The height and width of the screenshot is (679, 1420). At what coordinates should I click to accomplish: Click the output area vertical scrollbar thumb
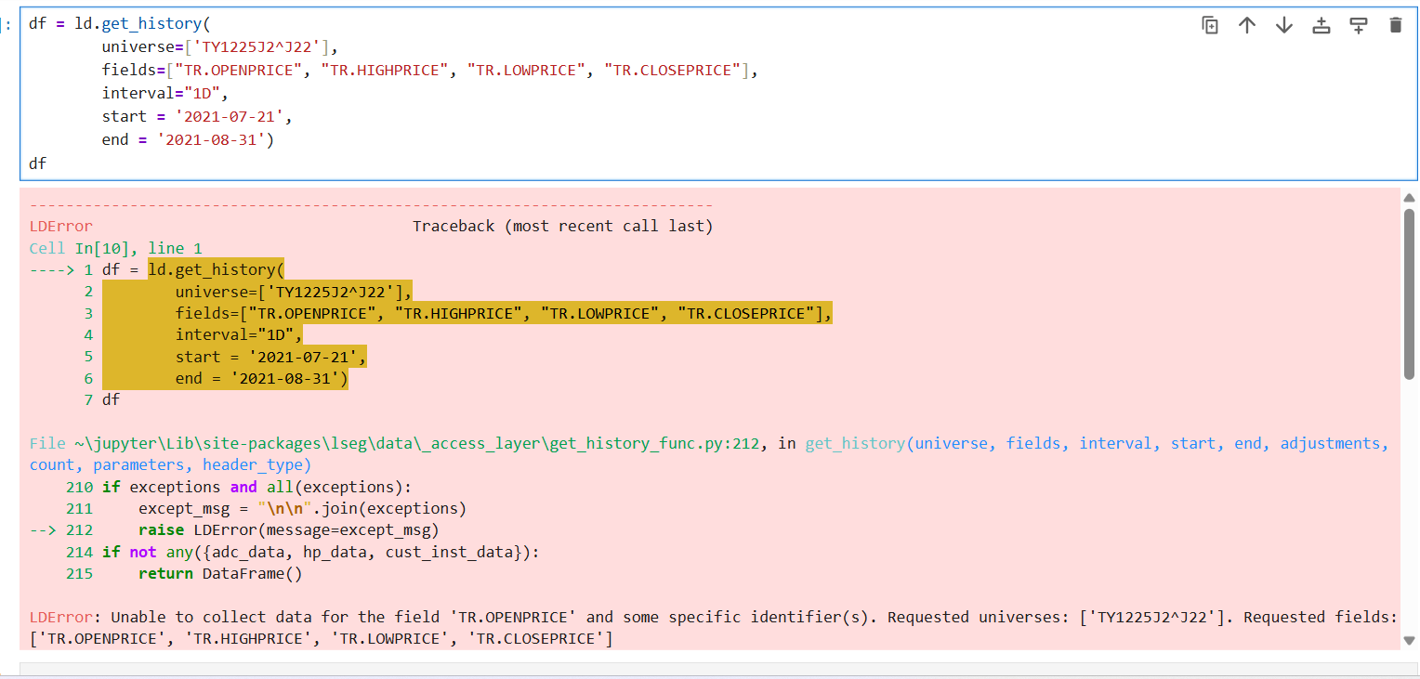coord(1409,294)
